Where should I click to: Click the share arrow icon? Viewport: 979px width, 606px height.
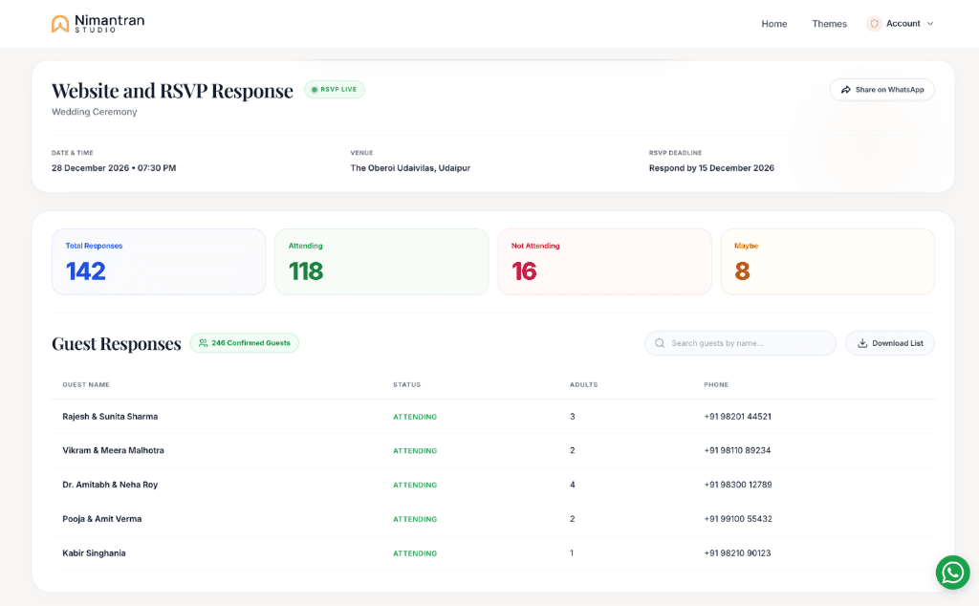tap(845, 90)
